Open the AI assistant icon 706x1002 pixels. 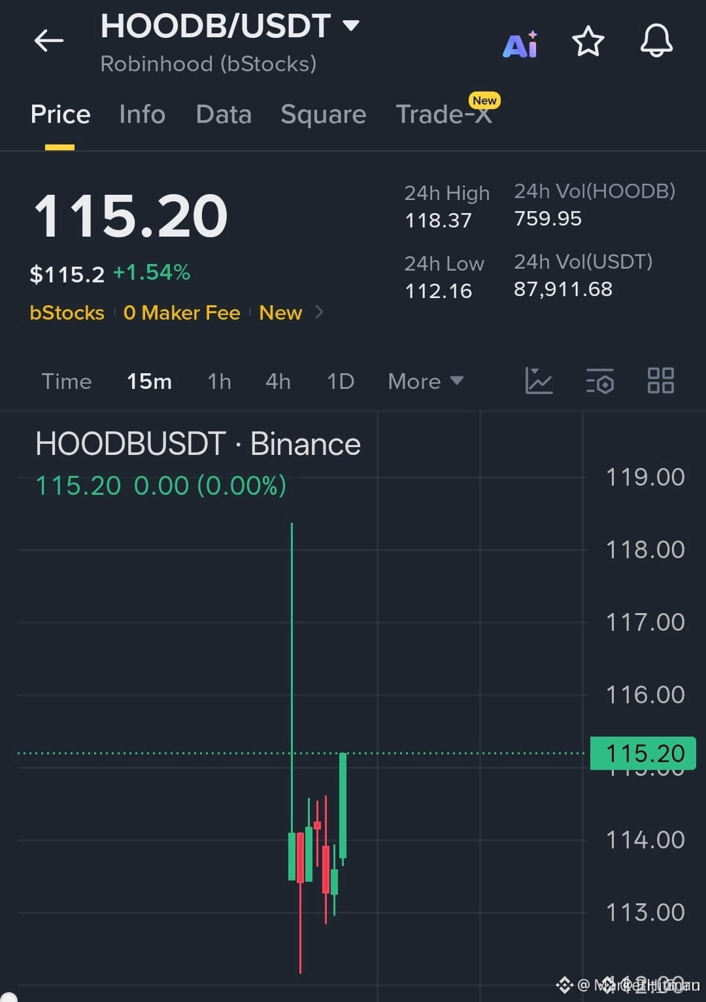click(520, 44)
